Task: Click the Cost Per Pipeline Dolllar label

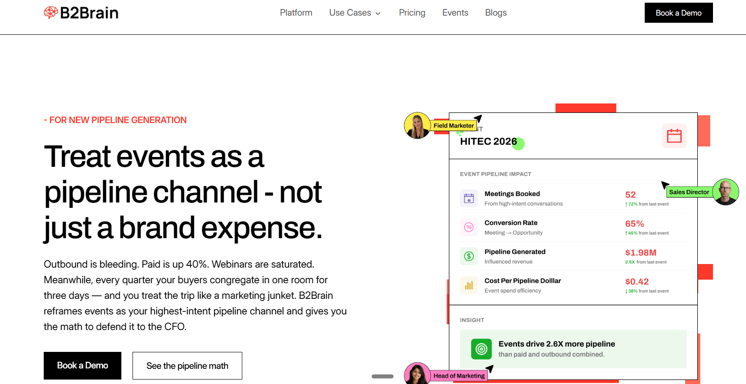Action: point(522,281)
